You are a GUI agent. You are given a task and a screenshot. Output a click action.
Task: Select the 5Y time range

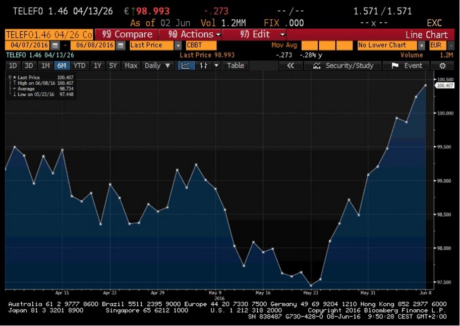pos(113,66)
